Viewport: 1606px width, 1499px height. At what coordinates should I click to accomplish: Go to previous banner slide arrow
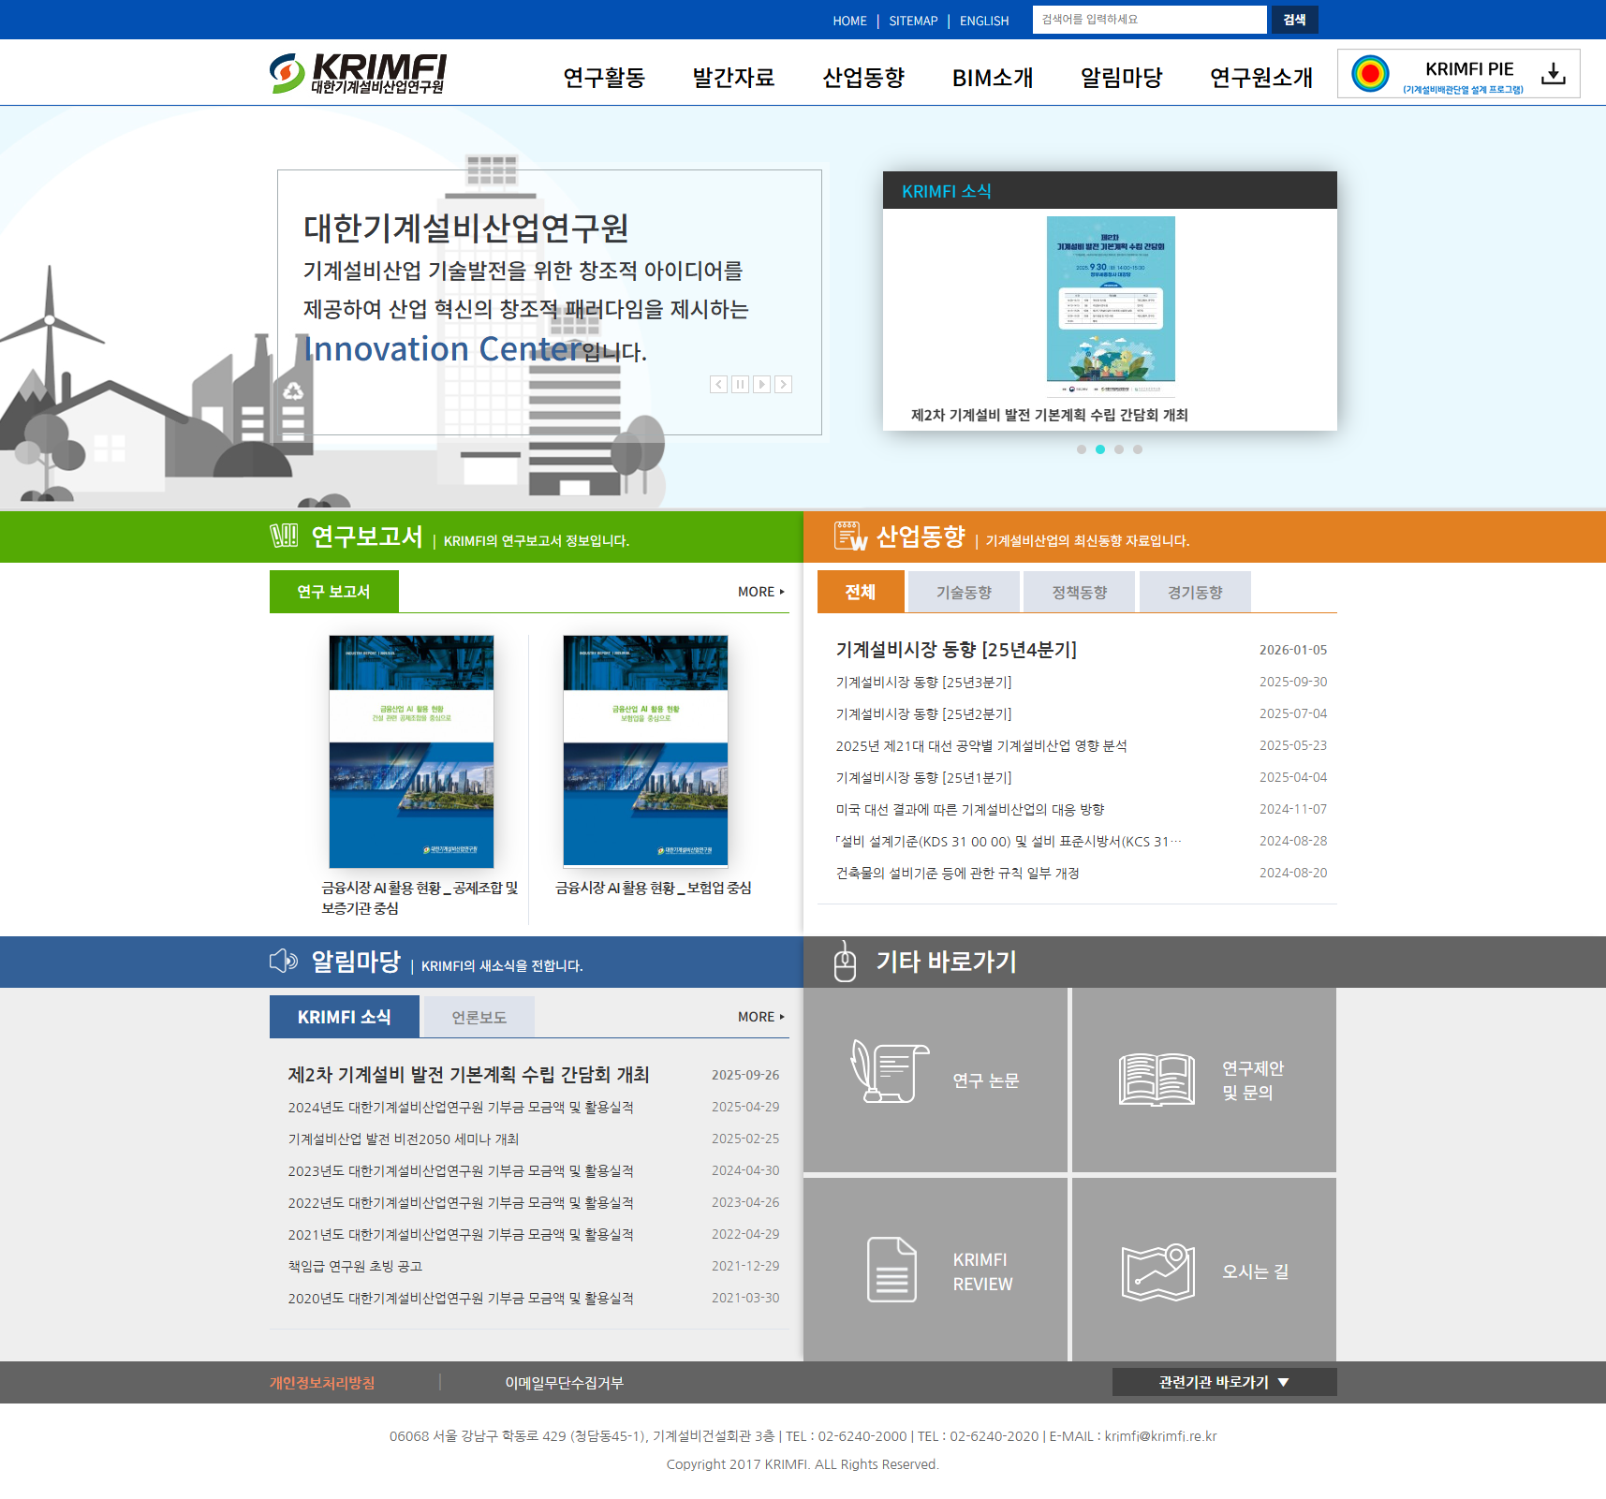[x=718, y=384]
